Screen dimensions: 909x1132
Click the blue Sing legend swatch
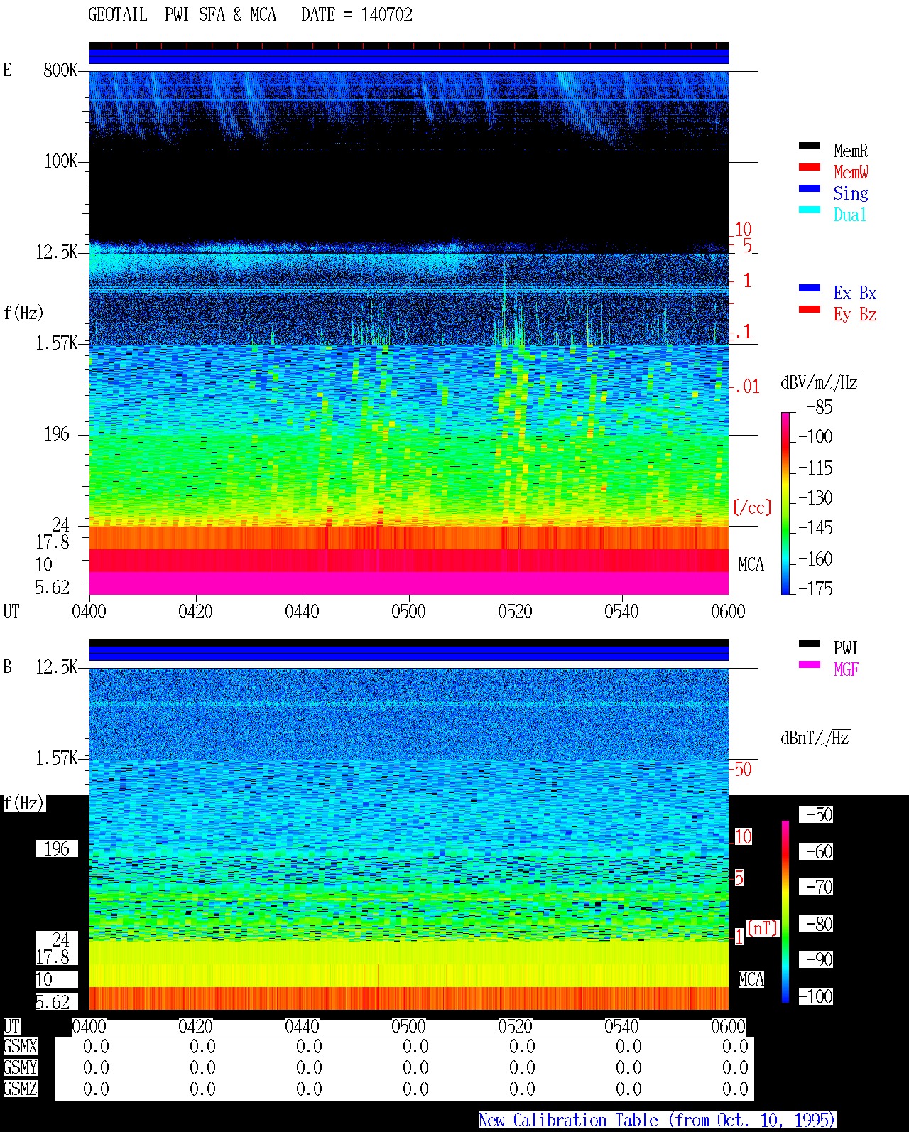click(810, 188)
